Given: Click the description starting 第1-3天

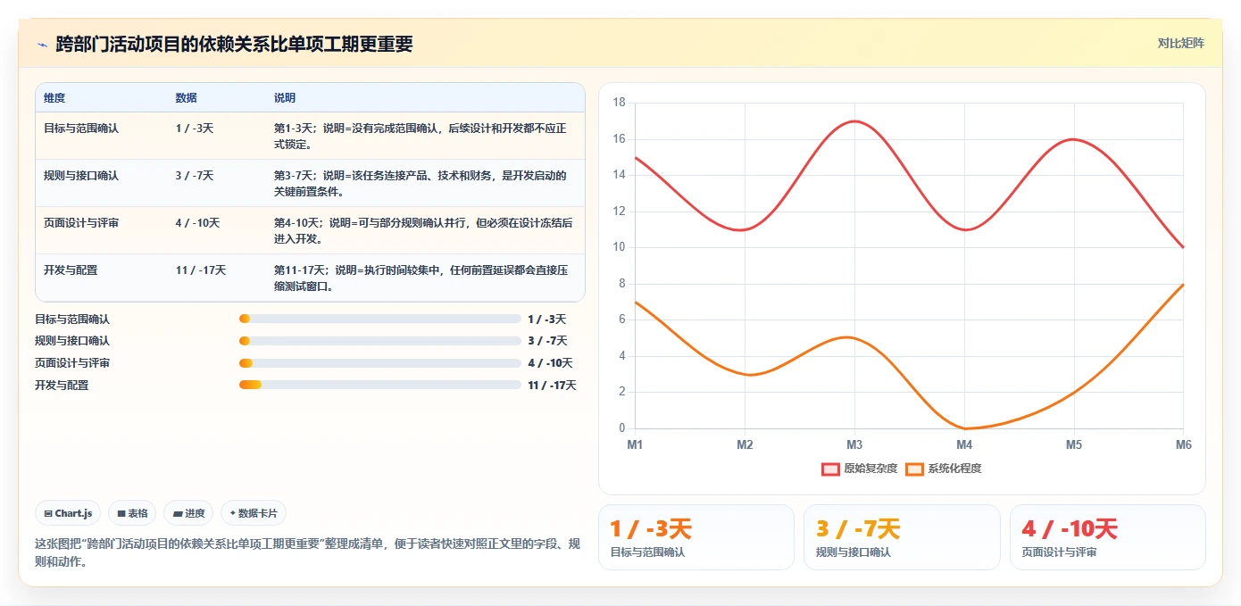Looking at the screenshot, I should (x=421, y=136).
